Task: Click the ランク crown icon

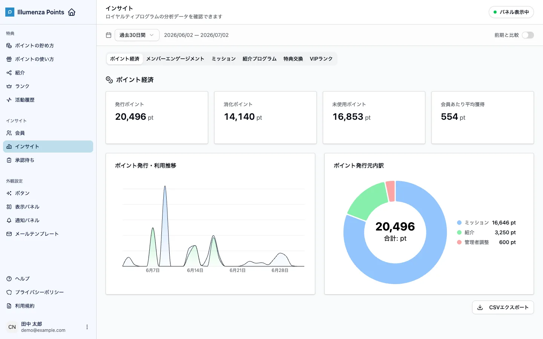Action: click(x=9, y=86)
